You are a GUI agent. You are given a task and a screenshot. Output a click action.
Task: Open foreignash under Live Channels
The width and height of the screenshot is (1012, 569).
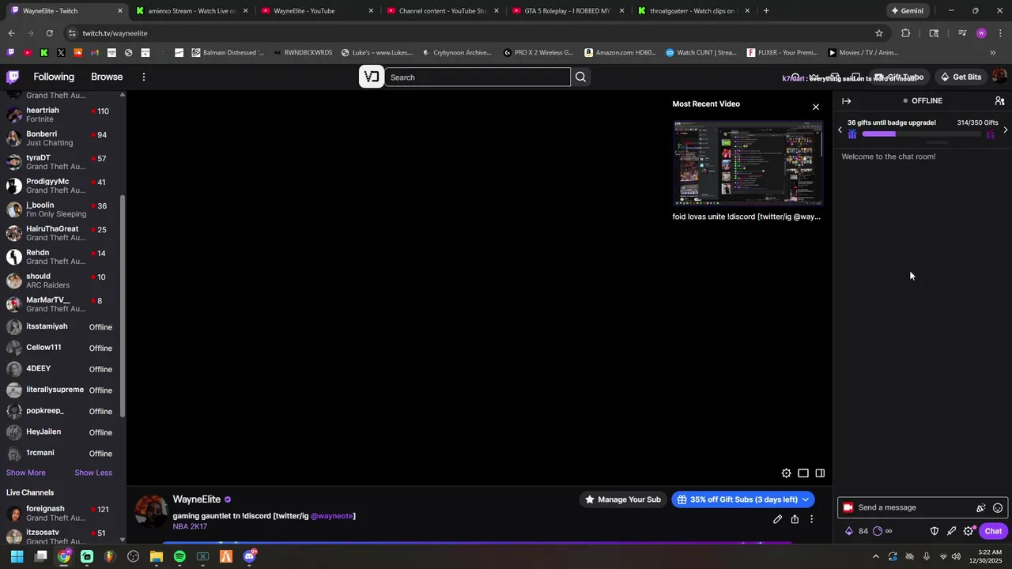[62, 513]
